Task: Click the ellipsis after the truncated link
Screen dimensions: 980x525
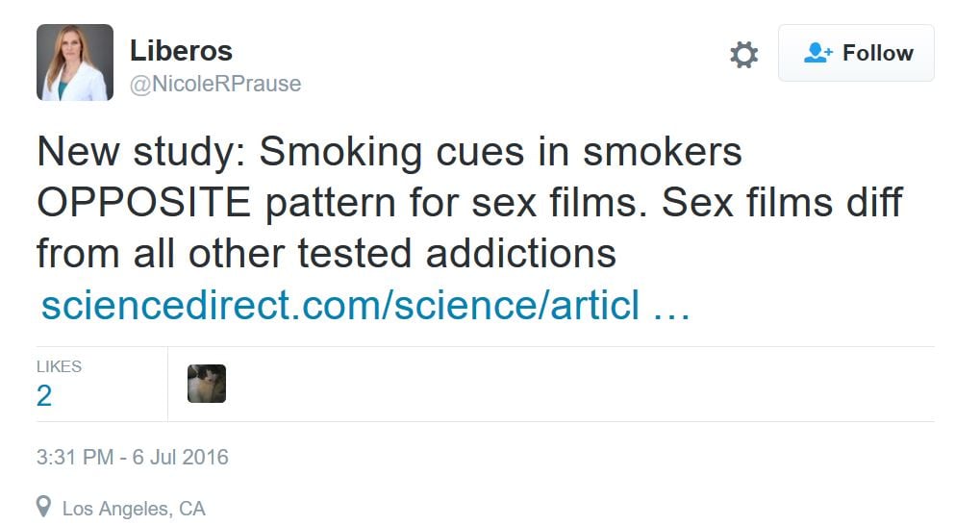Action: click(671, 306)
